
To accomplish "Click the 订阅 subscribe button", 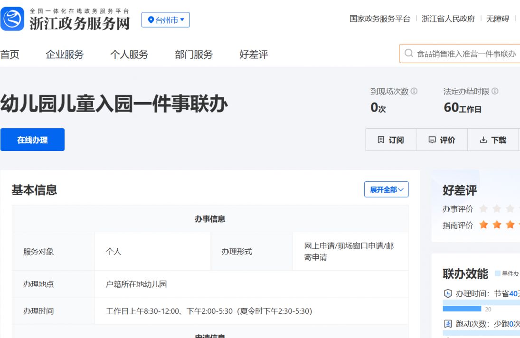I will [x=391, y=140].
